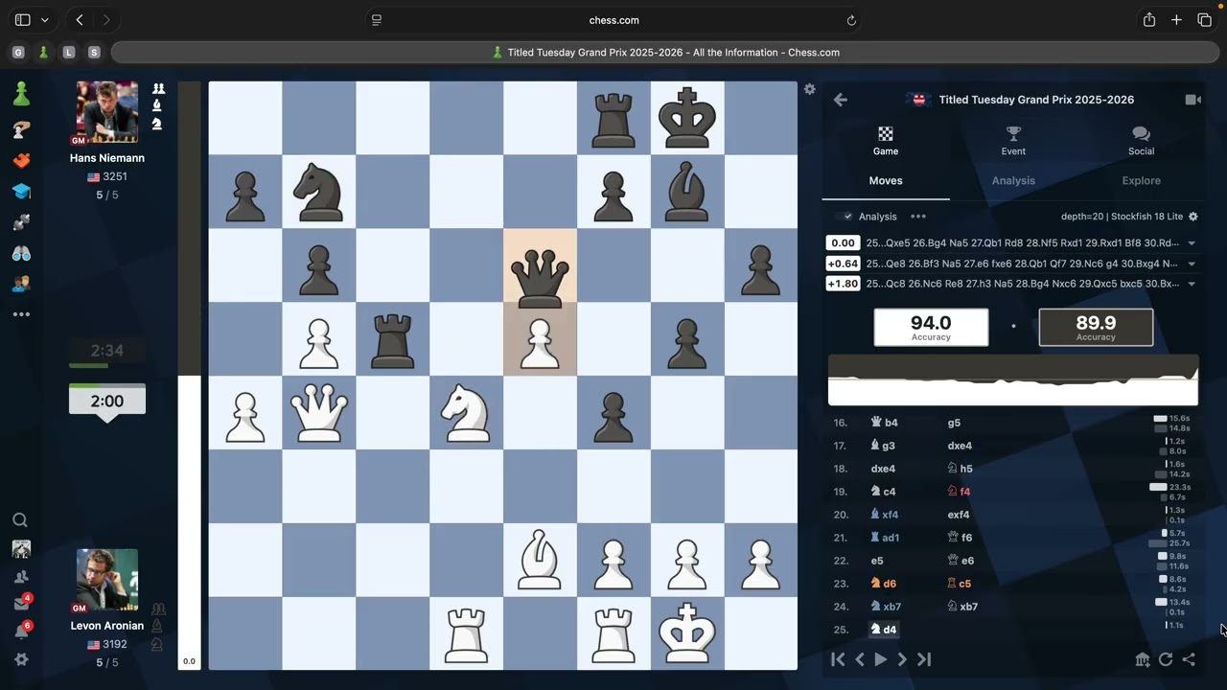Viewport: 1227px width, 690px height.
Task: Open a new Safari tab
Action: click(1176, 20)
